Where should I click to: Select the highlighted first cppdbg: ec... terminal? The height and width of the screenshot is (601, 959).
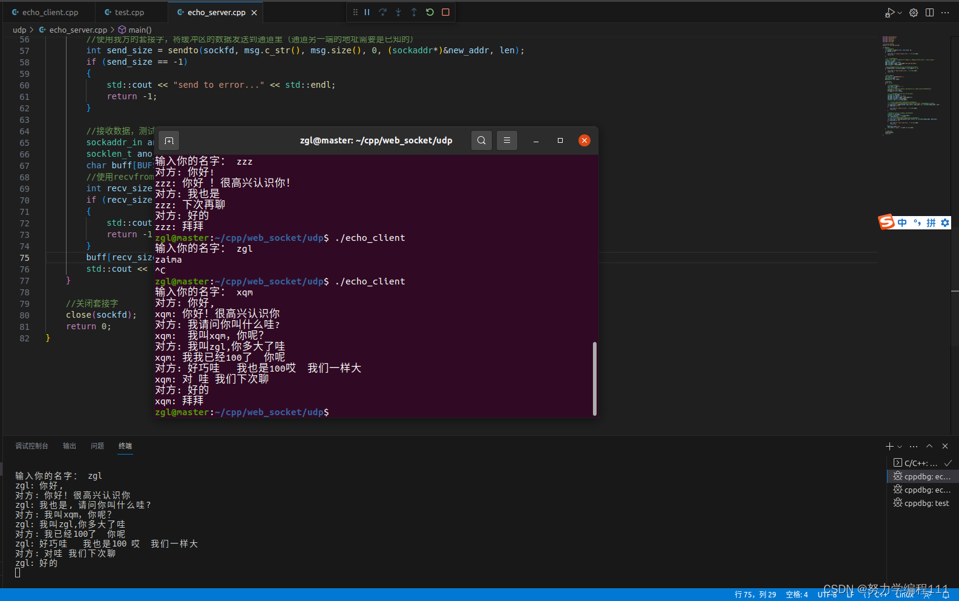(x=923, y=476)
